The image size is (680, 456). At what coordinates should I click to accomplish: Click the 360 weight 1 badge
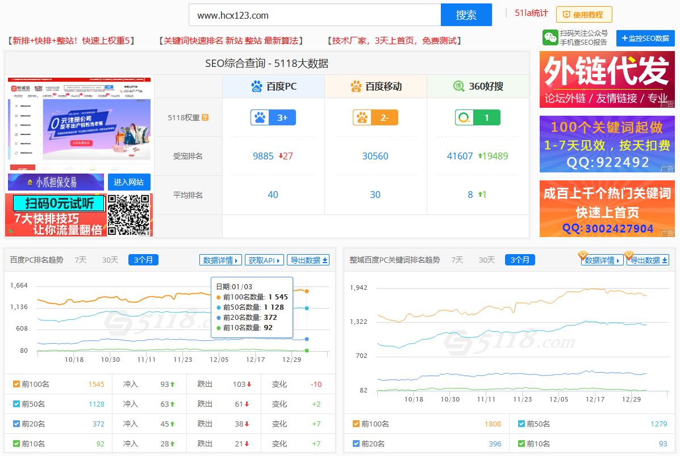pyautogui.click(x=477, y=117)
